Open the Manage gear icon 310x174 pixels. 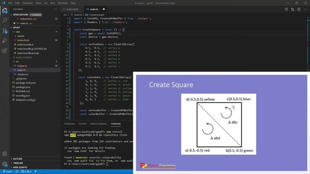point(4,164)
